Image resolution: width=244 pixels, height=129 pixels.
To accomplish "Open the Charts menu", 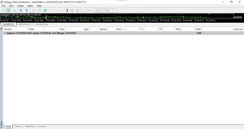I will [21, 6].
